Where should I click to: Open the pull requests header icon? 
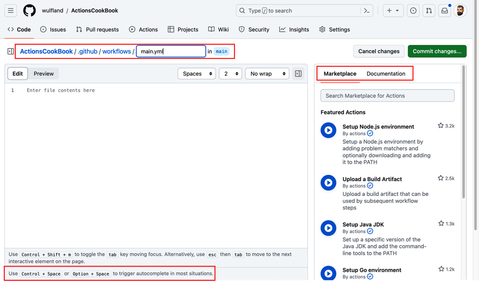click(x=429, y=11)
